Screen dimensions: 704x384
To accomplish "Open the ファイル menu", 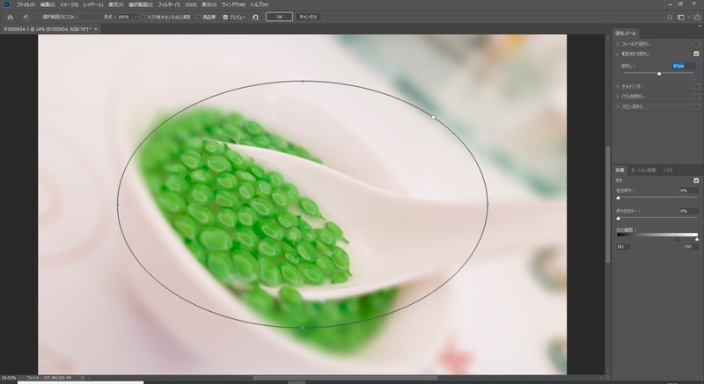I will pyautogui.click(x=26, y=4).
